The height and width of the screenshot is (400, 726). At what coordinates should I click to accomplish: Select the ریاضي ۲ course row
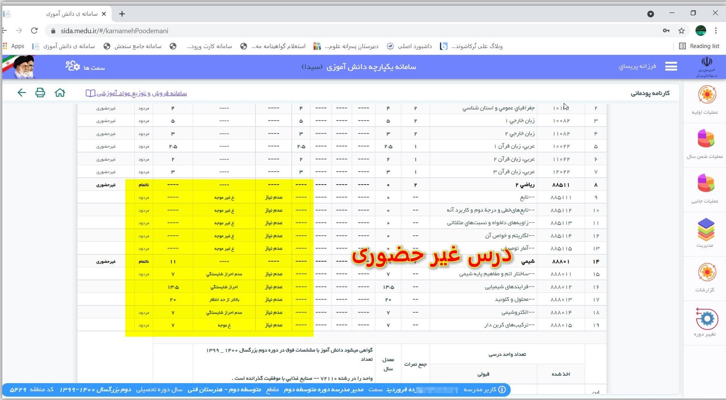[x=342, y=185]
